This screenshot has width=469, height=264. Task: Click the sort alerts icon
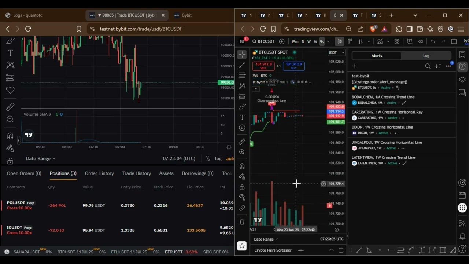[x=438, y=66]
